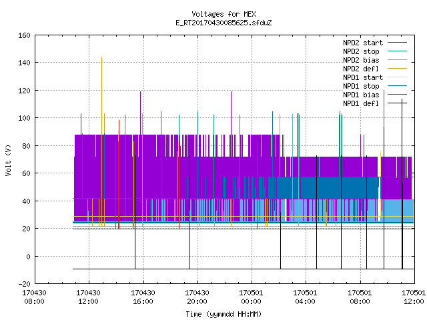427x320 pixels.
Task: Click the NPD2 start legend label
Action: [363, 43]
